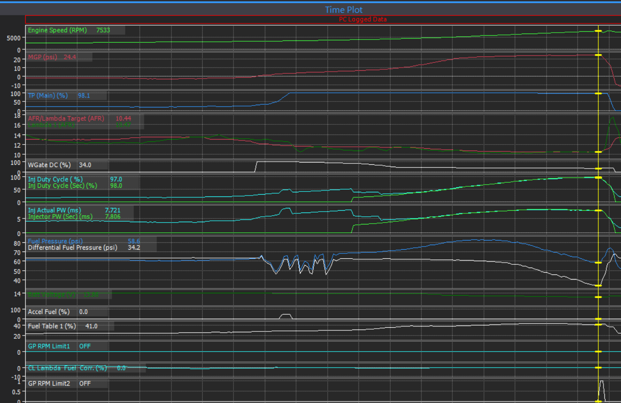Select the Fuel Table 1 (%) label
Screen dimensions: 621x403
[52, 326]
